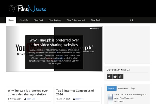The width and height of the screenshot is (156, 104).
Task: Open the Twitter social icon
Action: click(115, 77)
